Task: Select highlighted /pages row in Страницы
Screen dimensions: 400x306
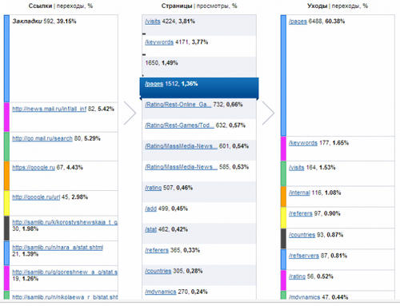Action: (x=199, y=88)
